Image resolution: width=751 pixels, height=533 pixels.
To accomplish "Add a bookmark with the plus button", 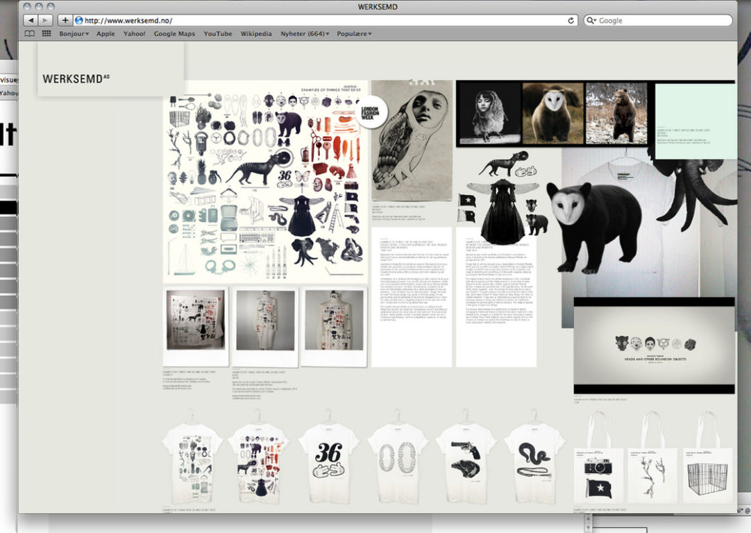I will point(65,20).
